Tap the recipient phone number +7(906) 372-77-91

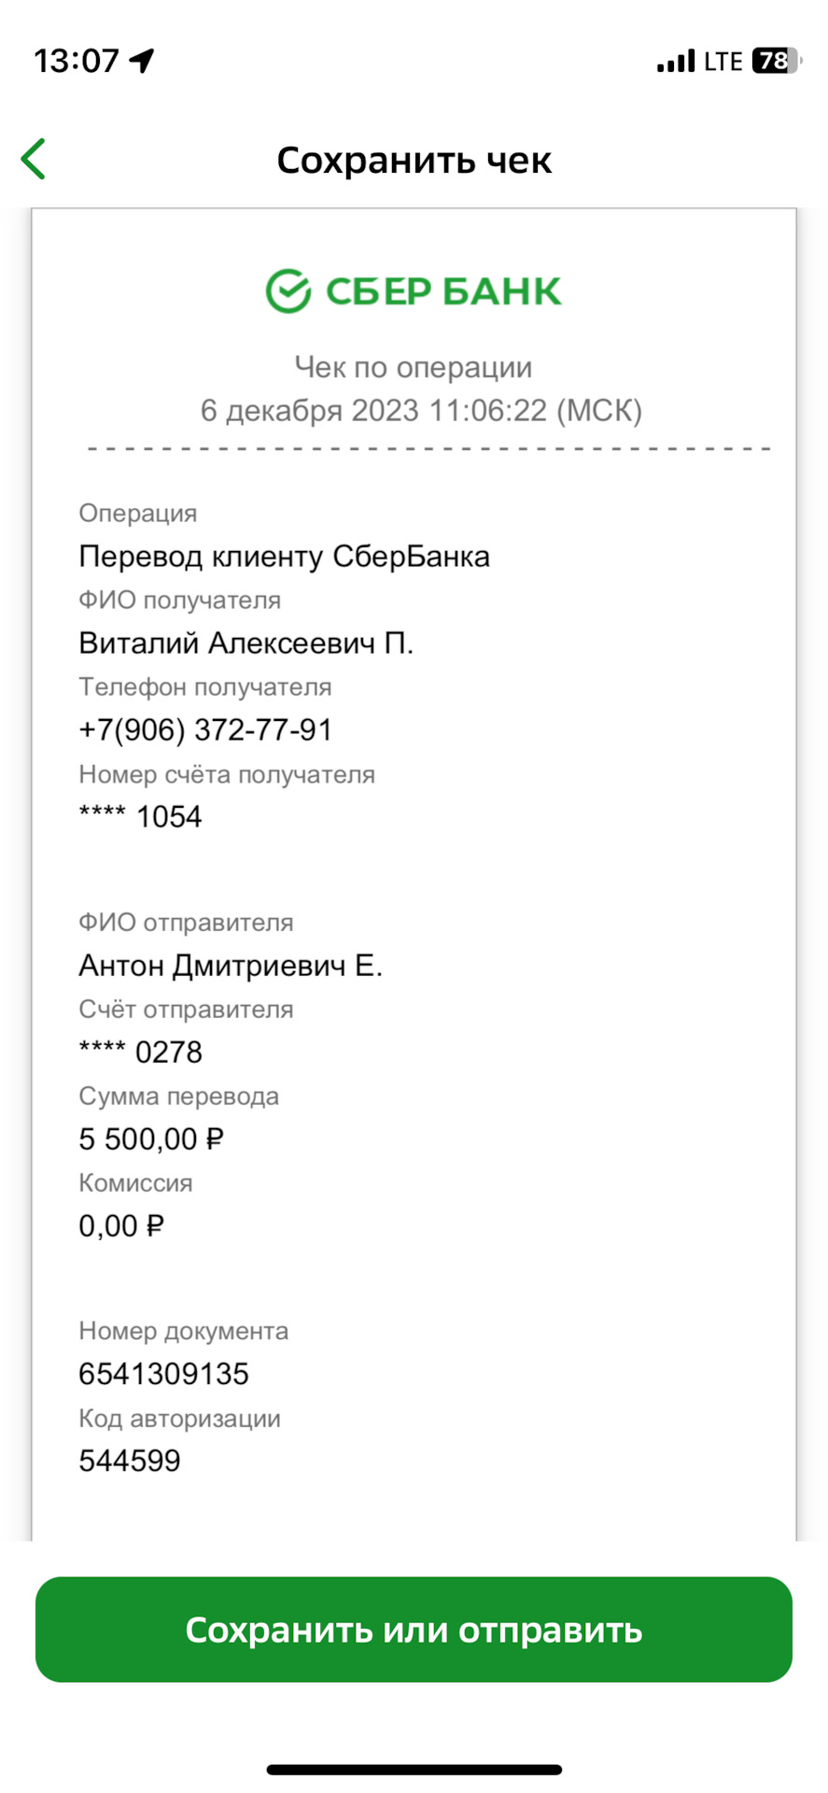(205, 729)
